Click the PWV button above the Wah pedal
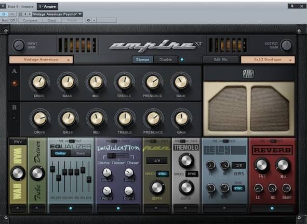This screenshot has width=307, height=224. pos(18,142)
